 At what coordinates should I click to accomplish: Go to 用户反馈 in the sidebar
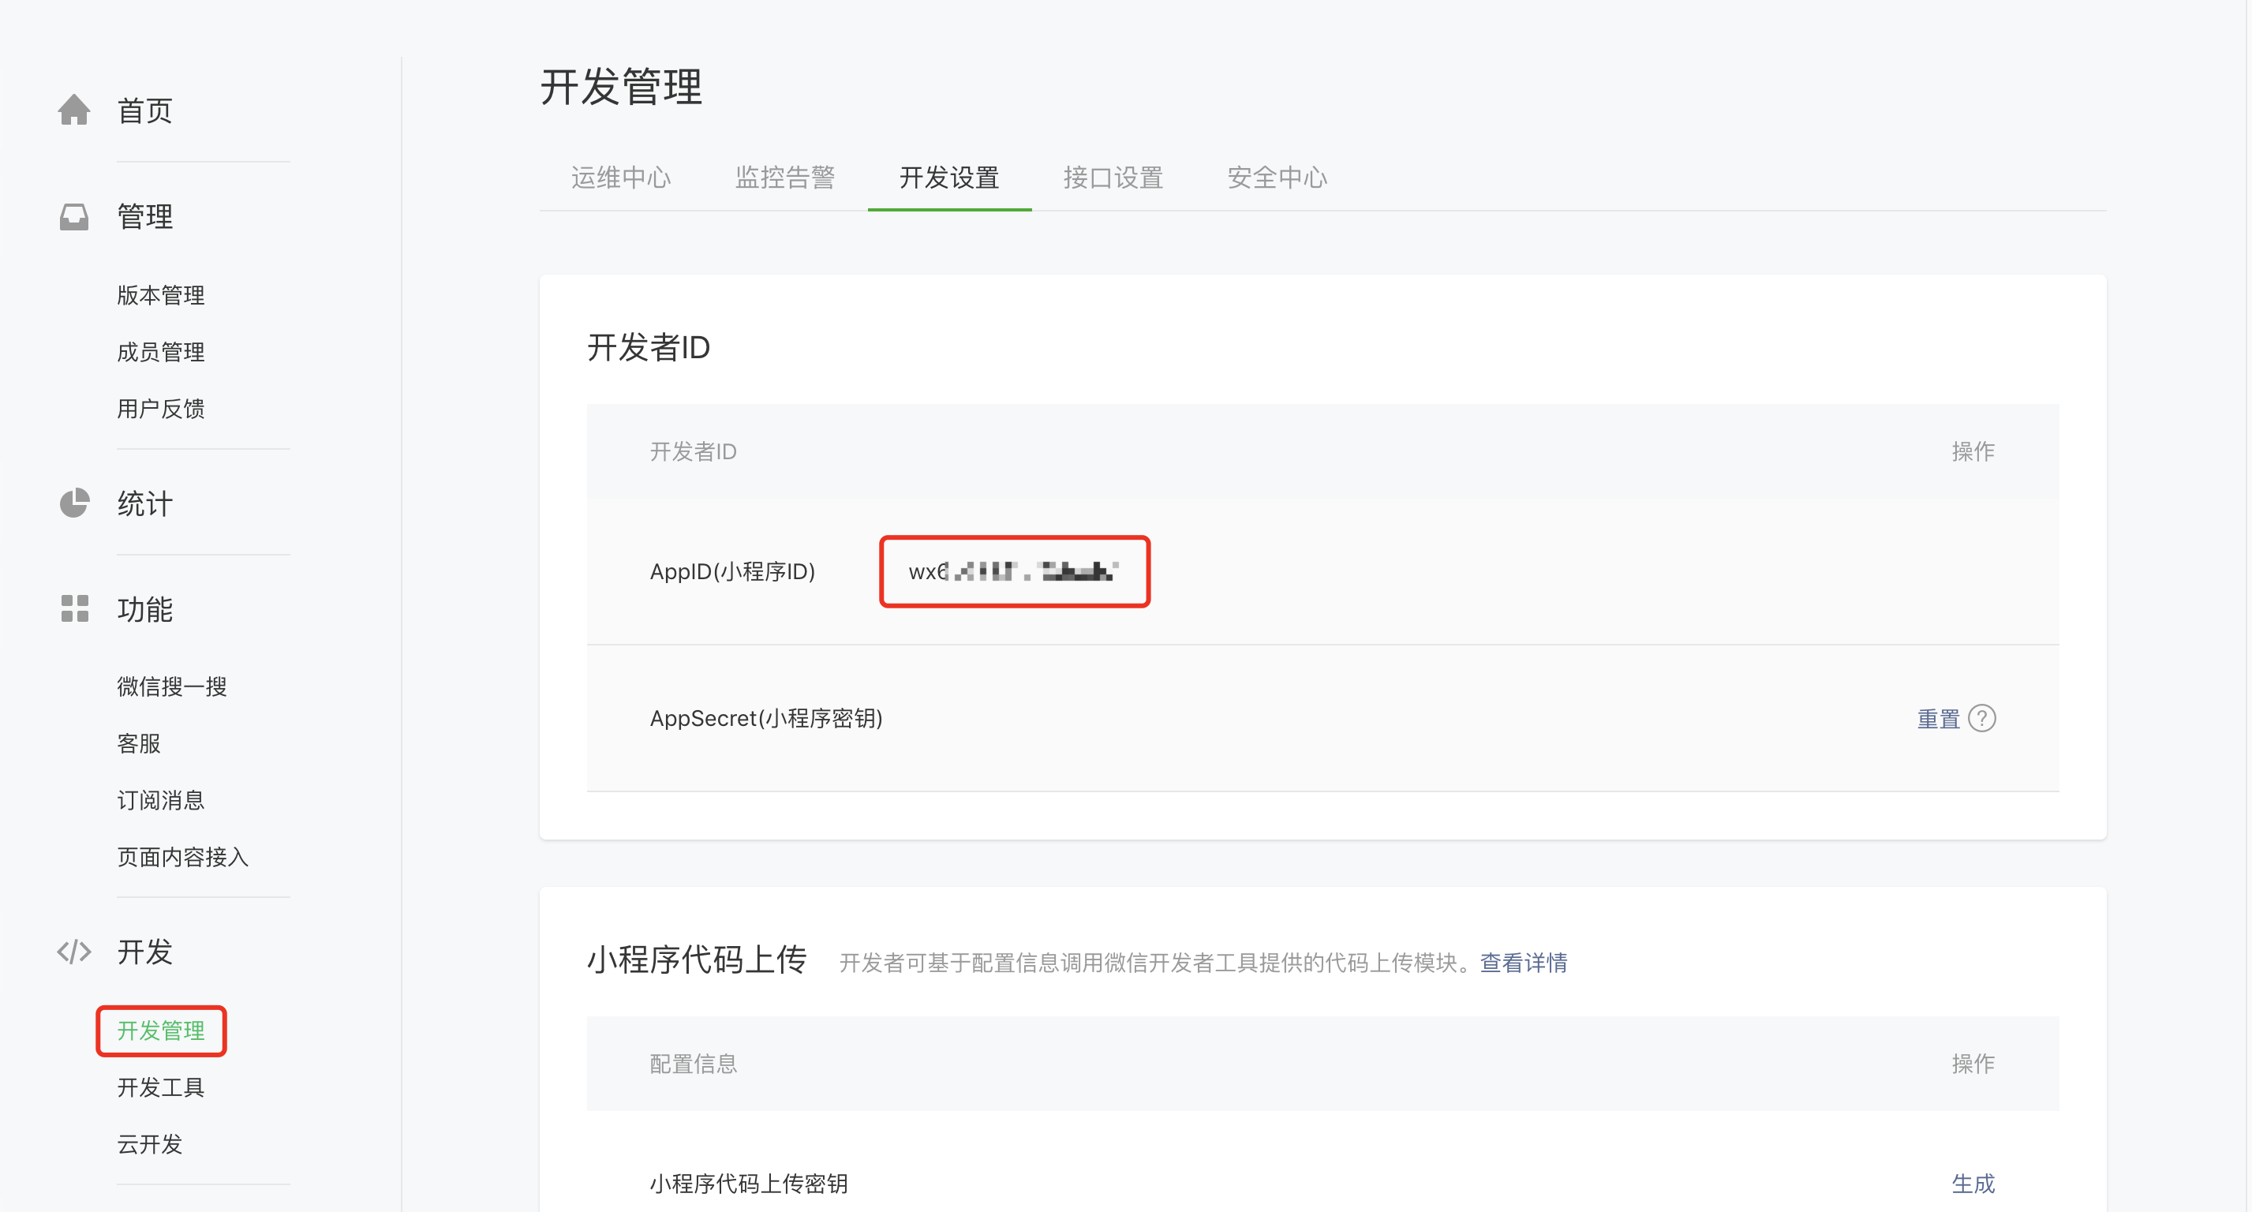[161, 410]
